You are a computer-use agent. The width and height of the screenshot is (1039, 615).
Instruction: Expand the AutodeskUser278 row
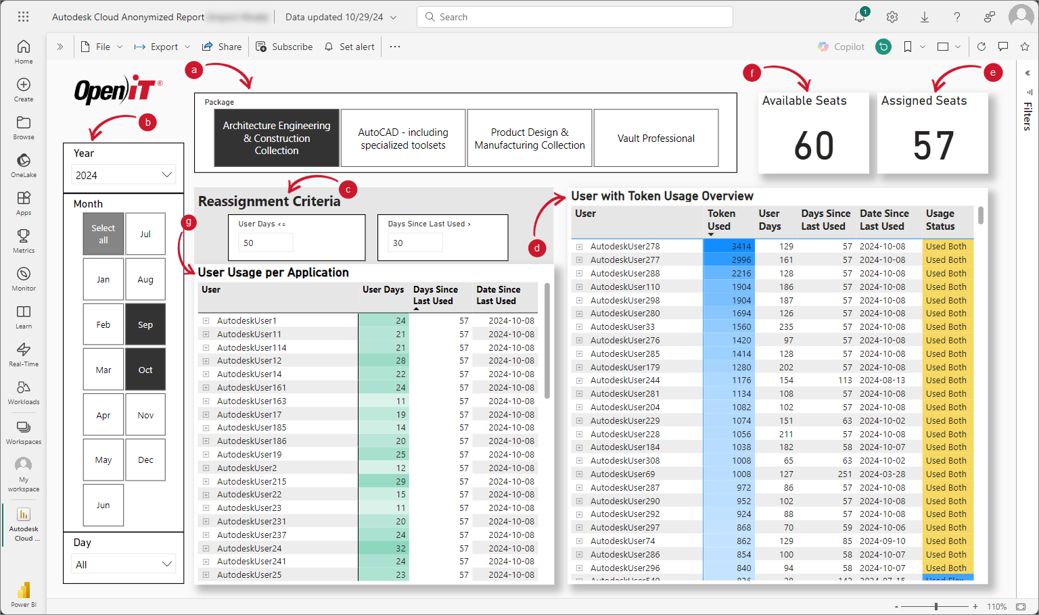[x=580, y=247]
